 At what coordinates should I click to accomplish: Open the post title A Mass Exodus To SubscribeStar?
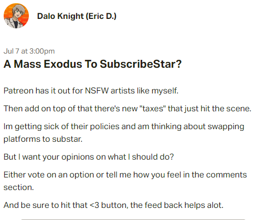click(x=92, y=64)
